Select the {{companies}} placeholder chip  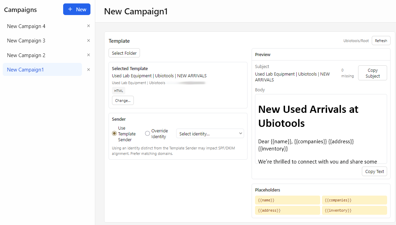point(354,200)
